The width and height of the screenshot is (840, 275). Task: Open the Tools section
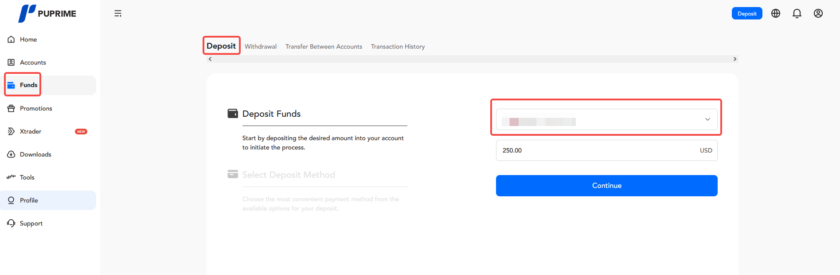27,177
